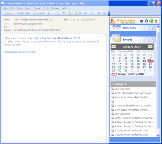Click the Emails panel envelope icon
The width and height of the screenshot is (162, 144).
(116, 38)
